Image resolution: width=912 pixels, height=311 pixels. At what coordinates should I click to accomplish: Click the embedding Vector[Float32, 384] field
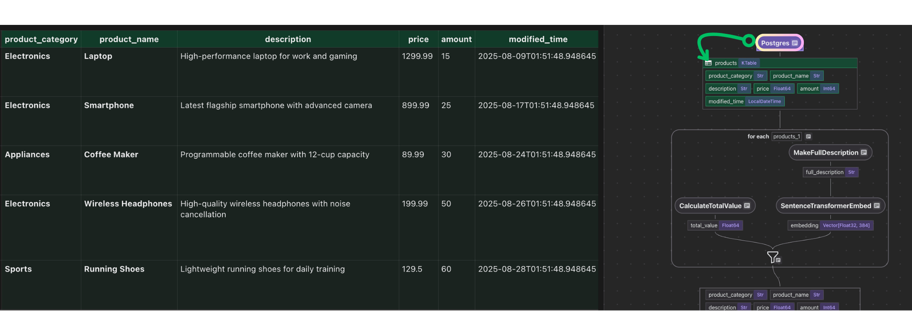click(830, 225)
